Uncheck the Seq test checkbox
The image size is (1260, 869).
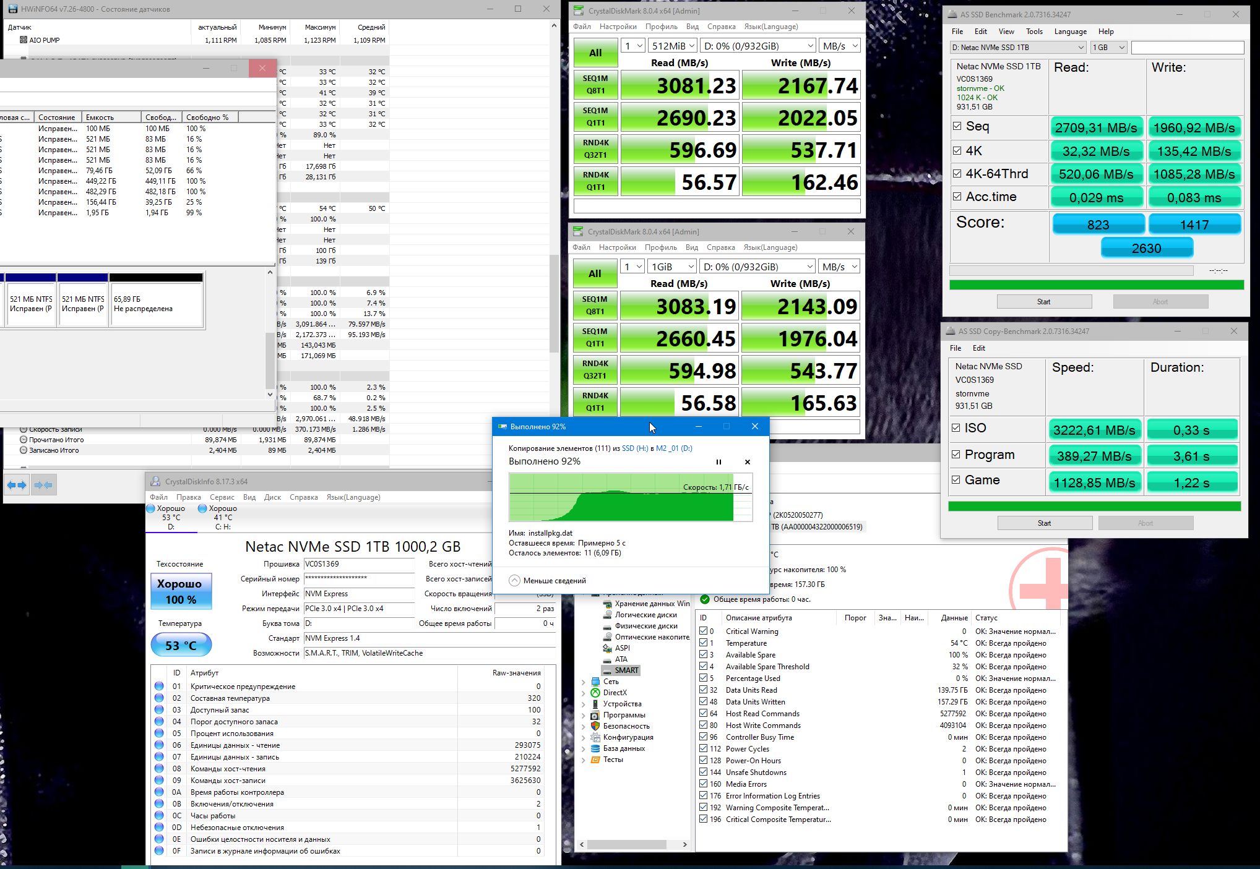click(x=957, y=126)
